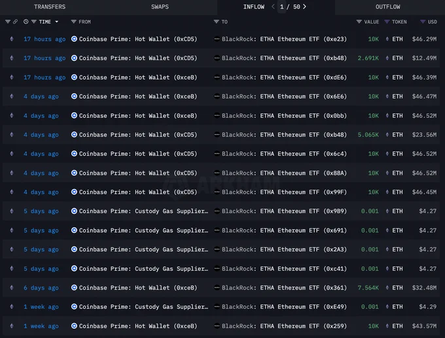445x338 pixels.
Task: Click page indicator '1 / 50'
Action: (290, 7)
